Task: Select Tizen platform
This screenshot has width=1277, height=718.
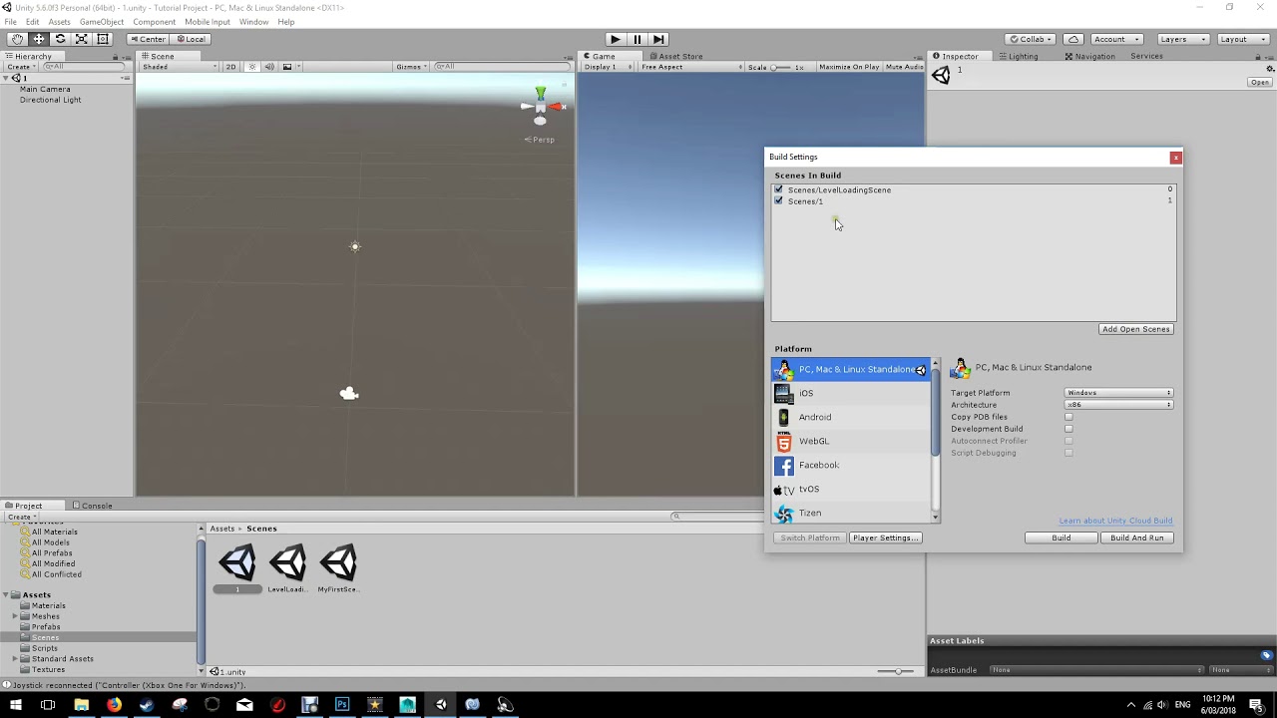Action: pyautogui.click(x=851, y=513)
